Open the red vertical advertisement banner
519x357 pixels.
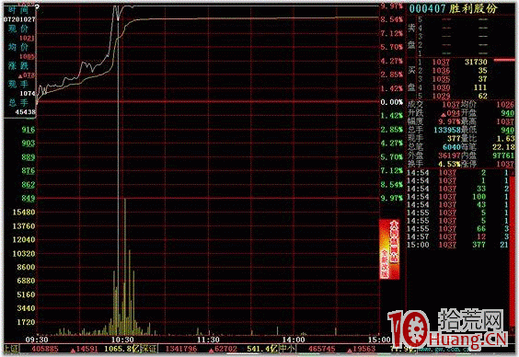[389, 248]
